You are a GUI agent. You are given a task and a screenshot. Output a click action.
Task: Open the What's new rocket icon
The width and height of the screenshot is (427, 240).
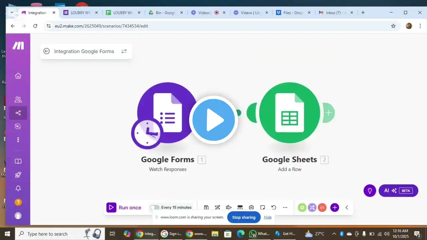click(18, 175)
